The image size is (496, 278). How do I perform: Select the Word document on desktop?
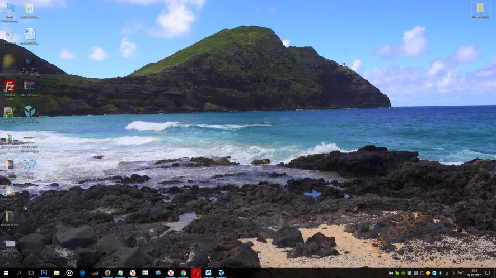(30, 36)
